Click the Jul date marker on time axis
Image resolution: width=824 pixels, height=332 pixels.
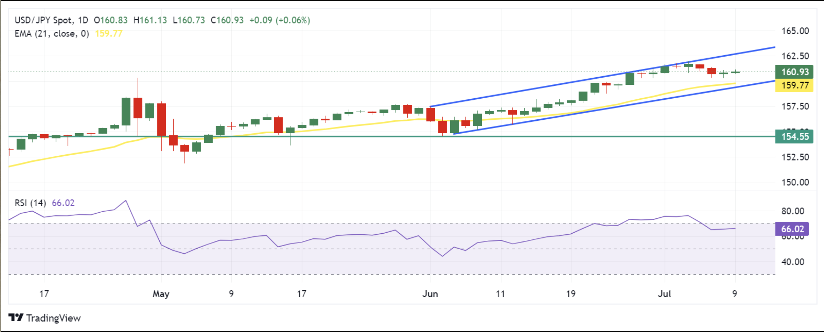pos(664,294)
